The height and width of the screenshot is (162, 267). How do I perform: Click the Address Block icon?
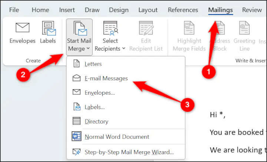click(220, 28)
